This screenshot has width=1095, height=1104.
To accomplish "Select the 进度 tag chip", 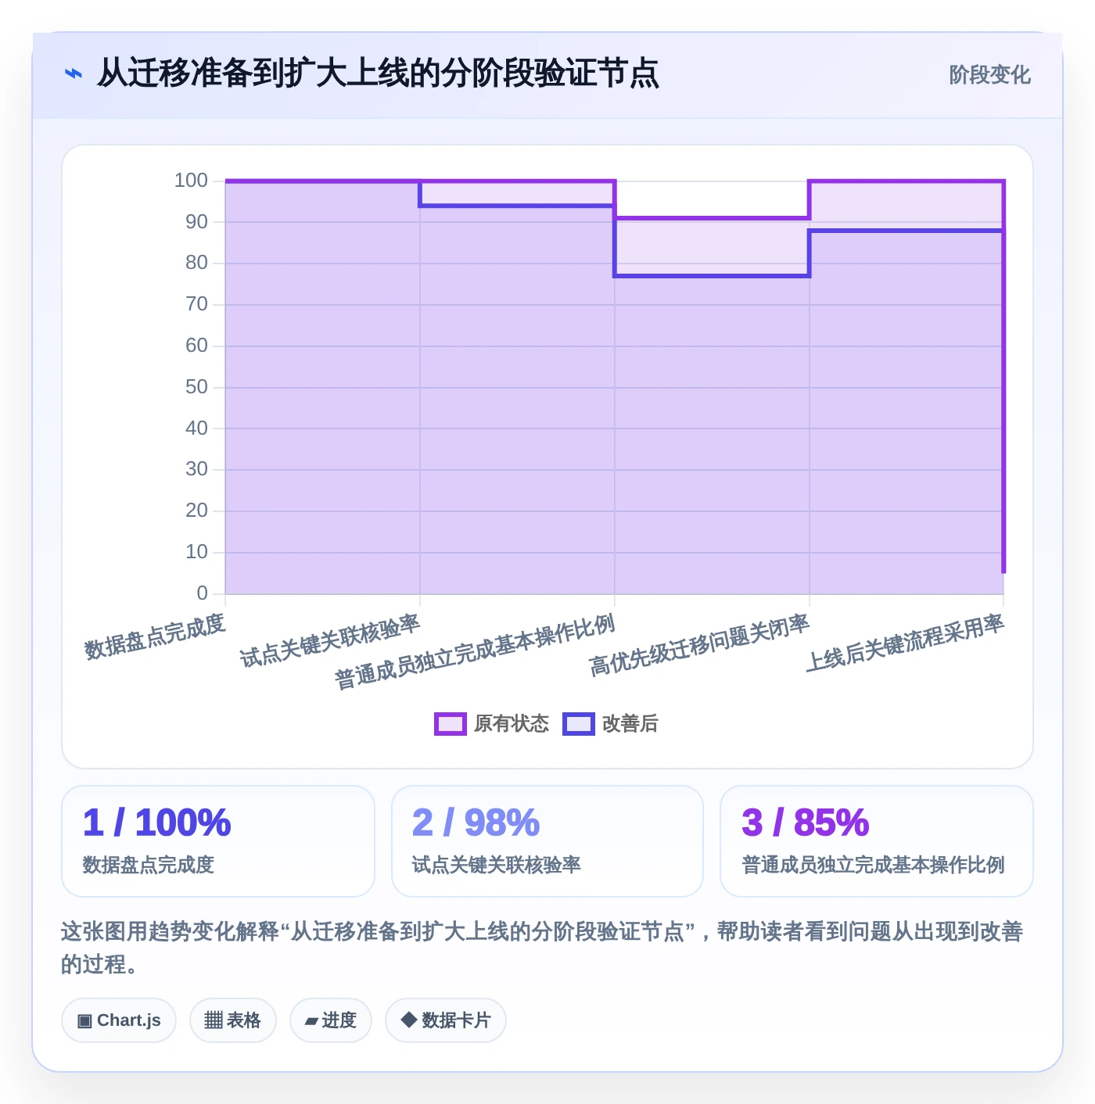I will click(x=331, y=1020).
